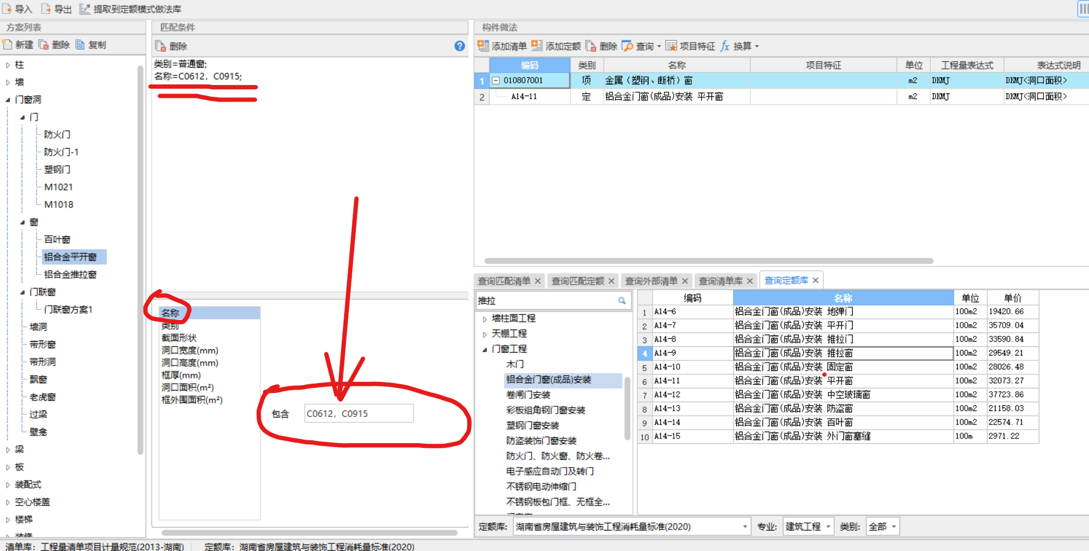
Task: Open the blue help question mark icon
Action: pyautogui.click(x=460, y=46)
